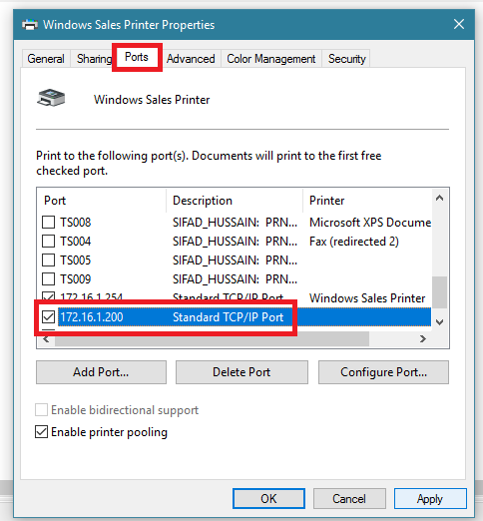Switch to the Advanced tab
This screenshot has height=521, width=483.
pos(191,59)
